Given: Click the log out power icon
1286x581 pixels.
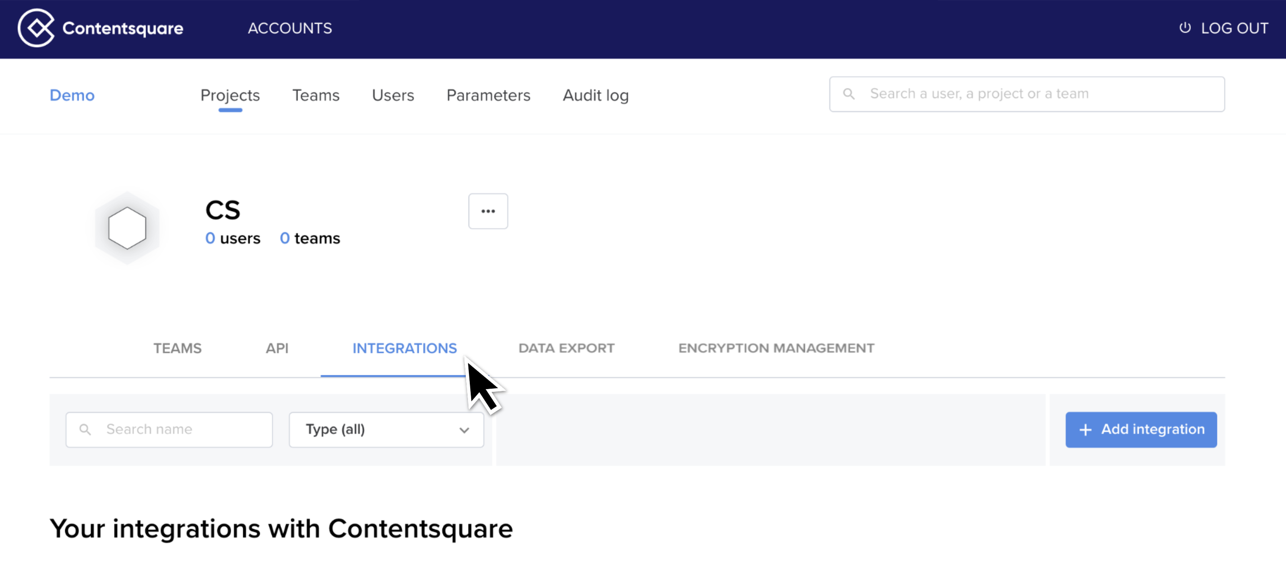Looking at the screenshot, I should [1185, 28].
